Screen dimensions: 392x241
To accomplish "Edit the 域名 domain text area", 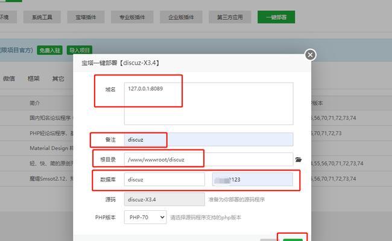I will click(x=209, y=104).
